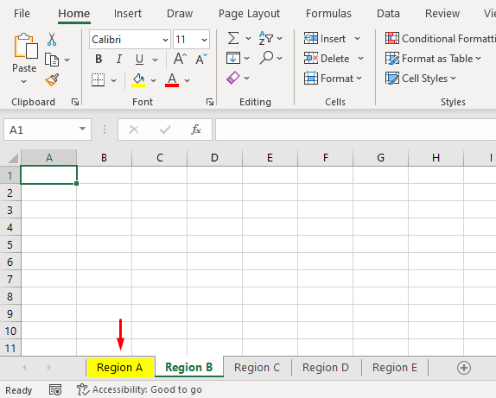Click the Clear eraser icon
Viewport: 496px width, 398px height.
click(x=233, y=78)
